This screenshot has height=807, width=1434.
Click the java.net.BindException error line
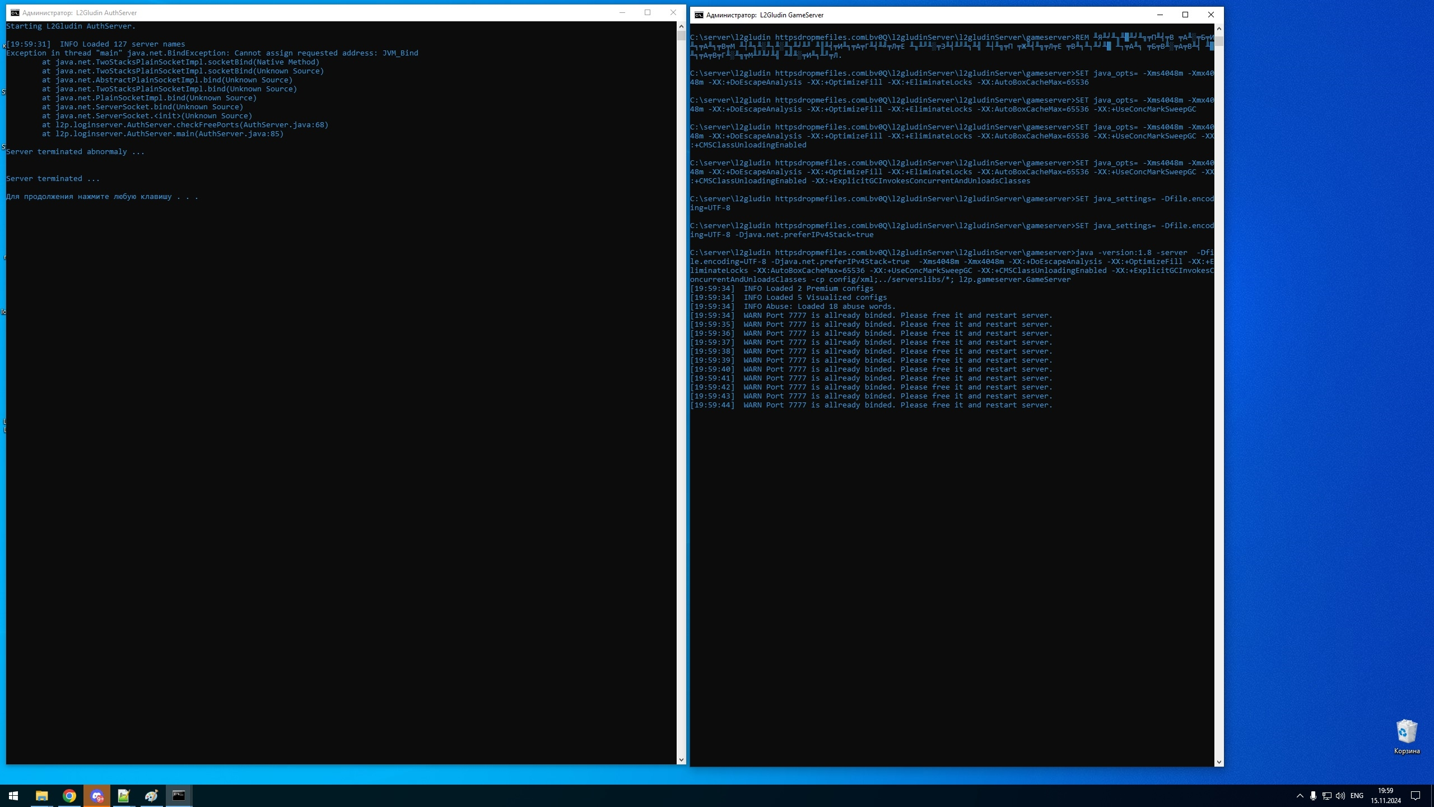click(x=212, y=53)
